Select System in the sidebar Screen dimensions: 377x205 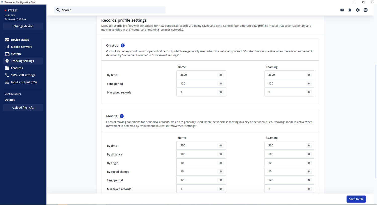click(x=16, y=54)
